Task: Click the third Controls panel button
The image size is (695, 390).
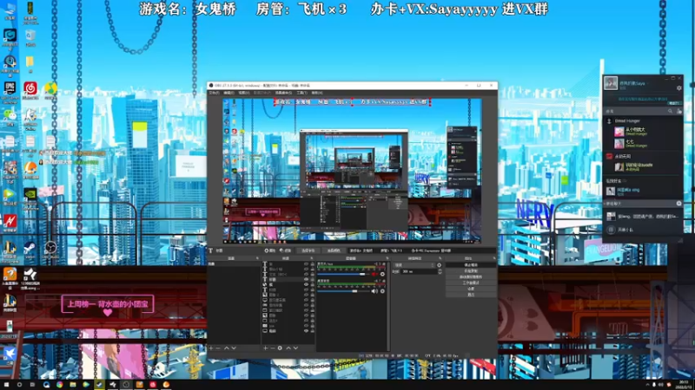Action: tap(471, 276)
